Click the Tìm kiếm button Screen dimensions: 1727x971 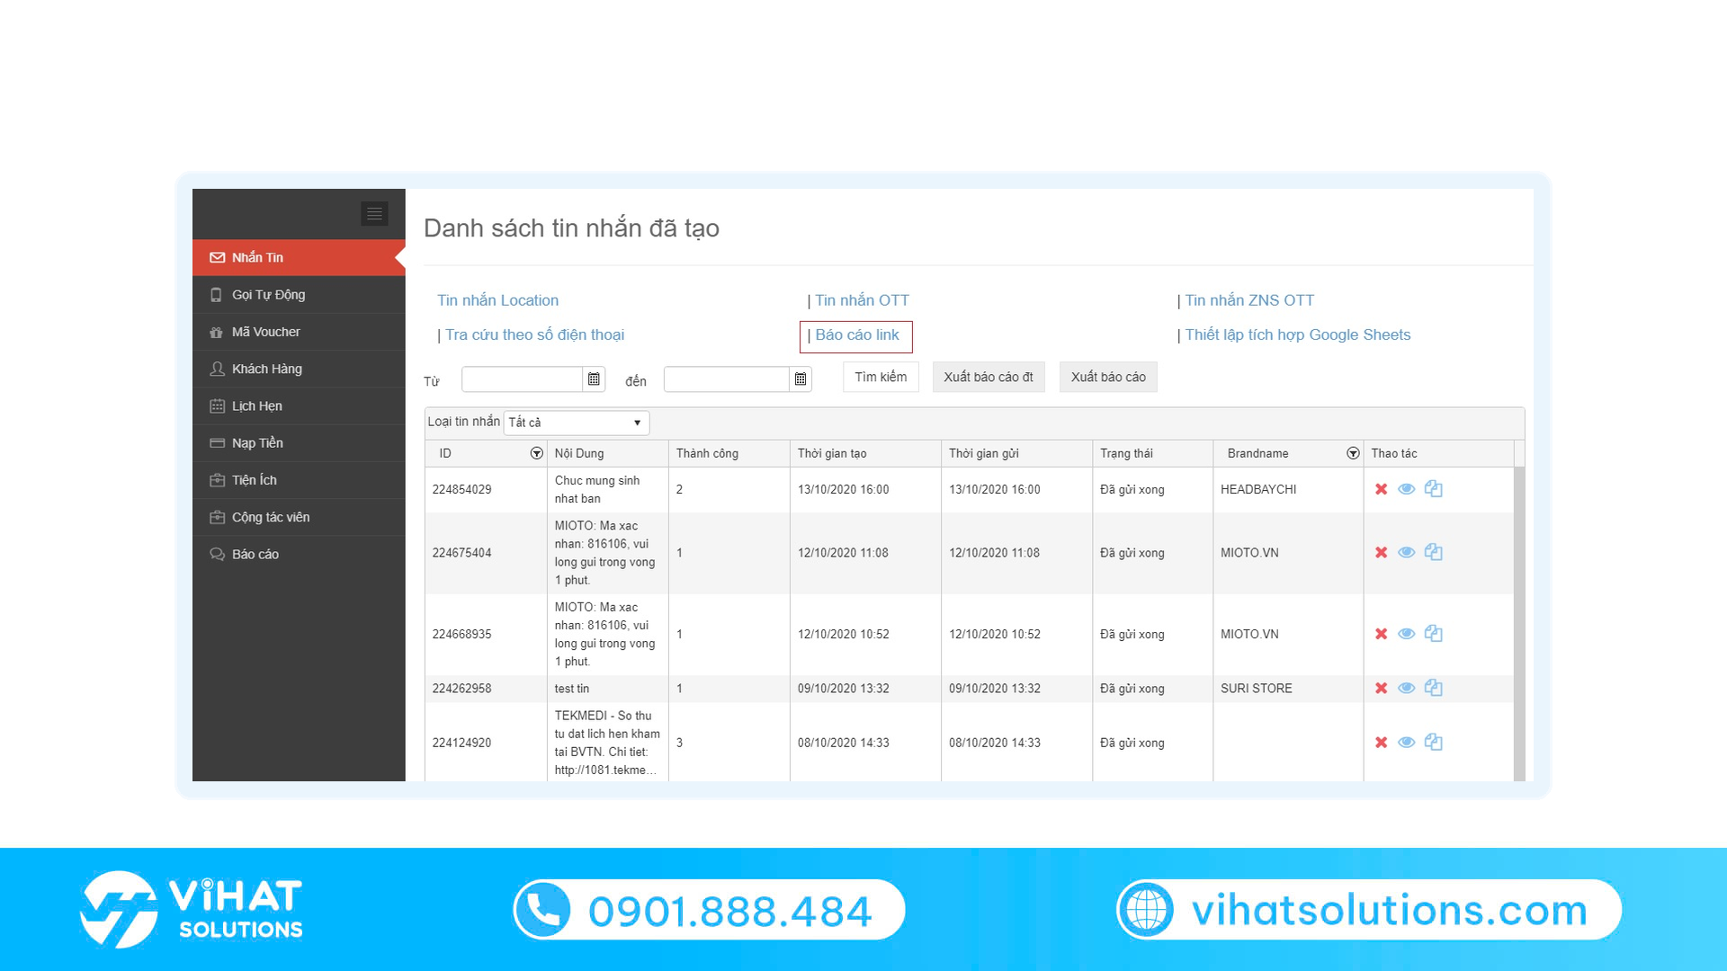881,377
